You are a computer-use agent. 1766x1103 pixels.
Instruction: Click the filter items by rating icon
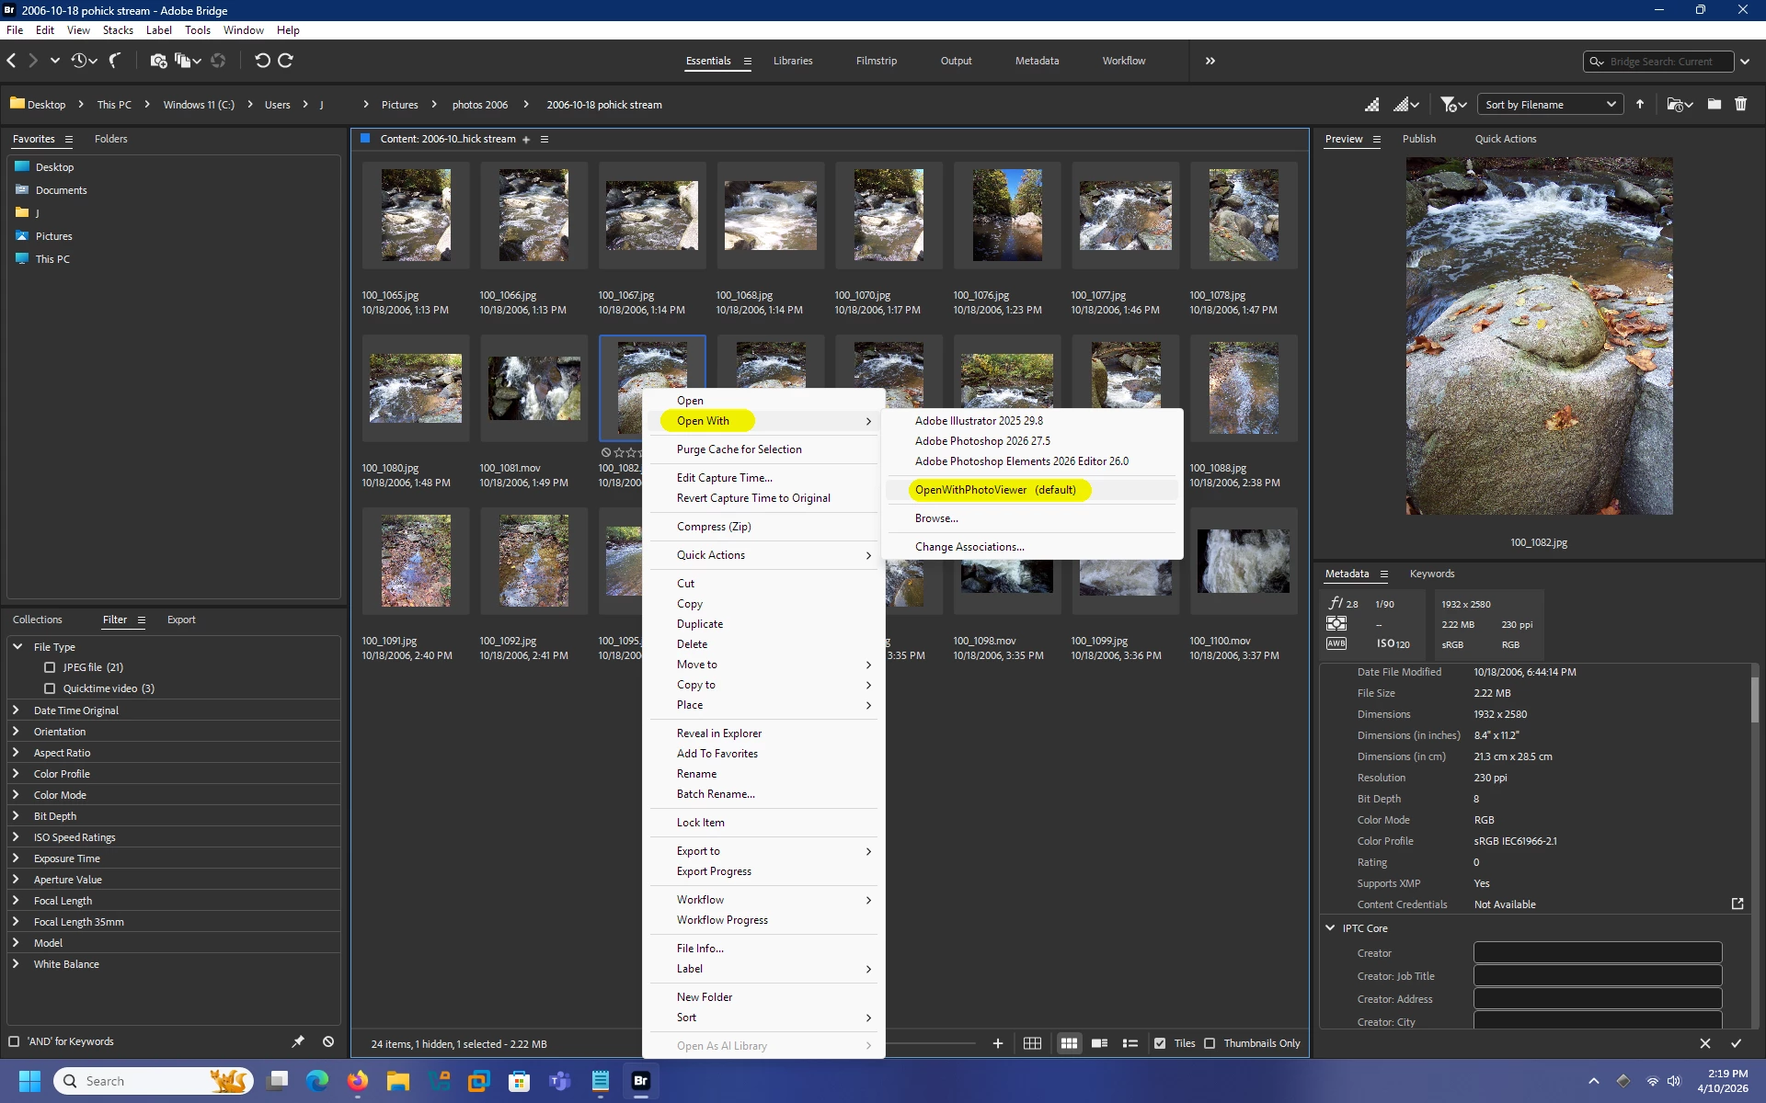point(1448,105)
